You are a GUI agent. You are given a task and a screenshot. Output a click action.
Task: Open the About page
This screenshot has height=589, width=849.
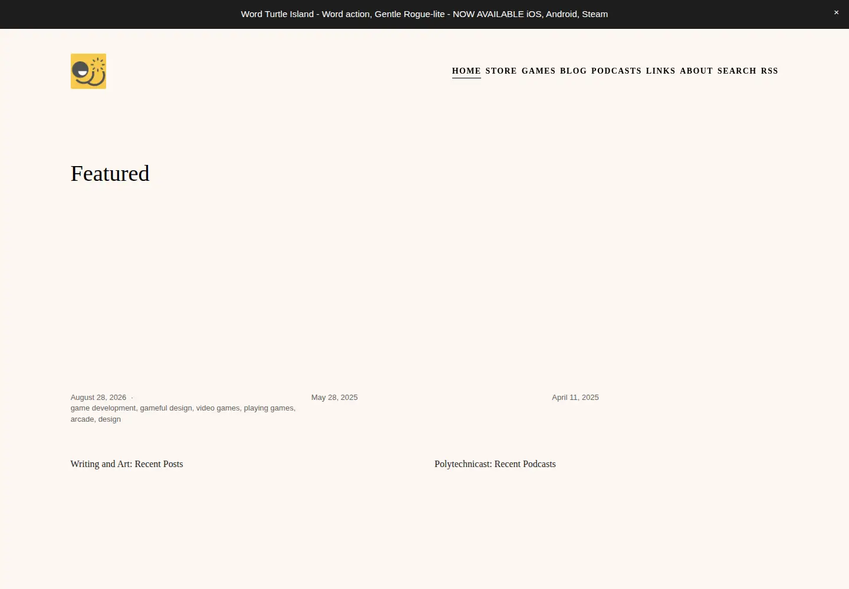[x=696, y=71]
